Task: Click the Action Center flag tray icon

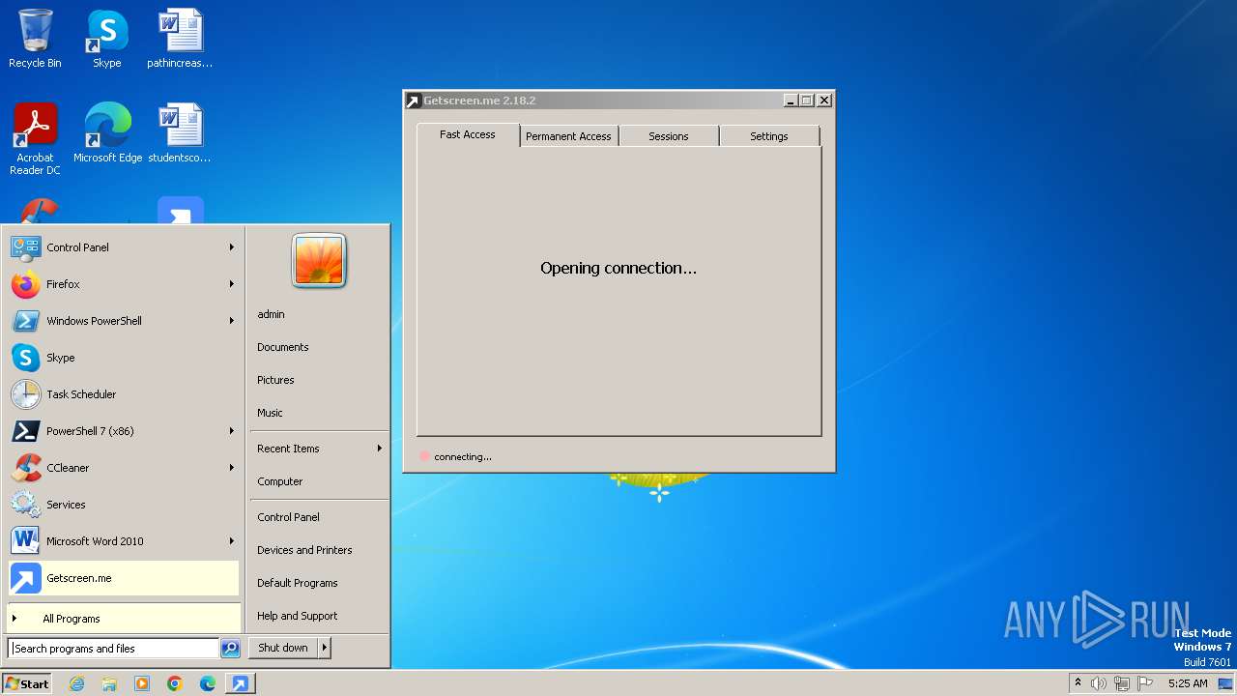Action: [x=1145, y=683]
